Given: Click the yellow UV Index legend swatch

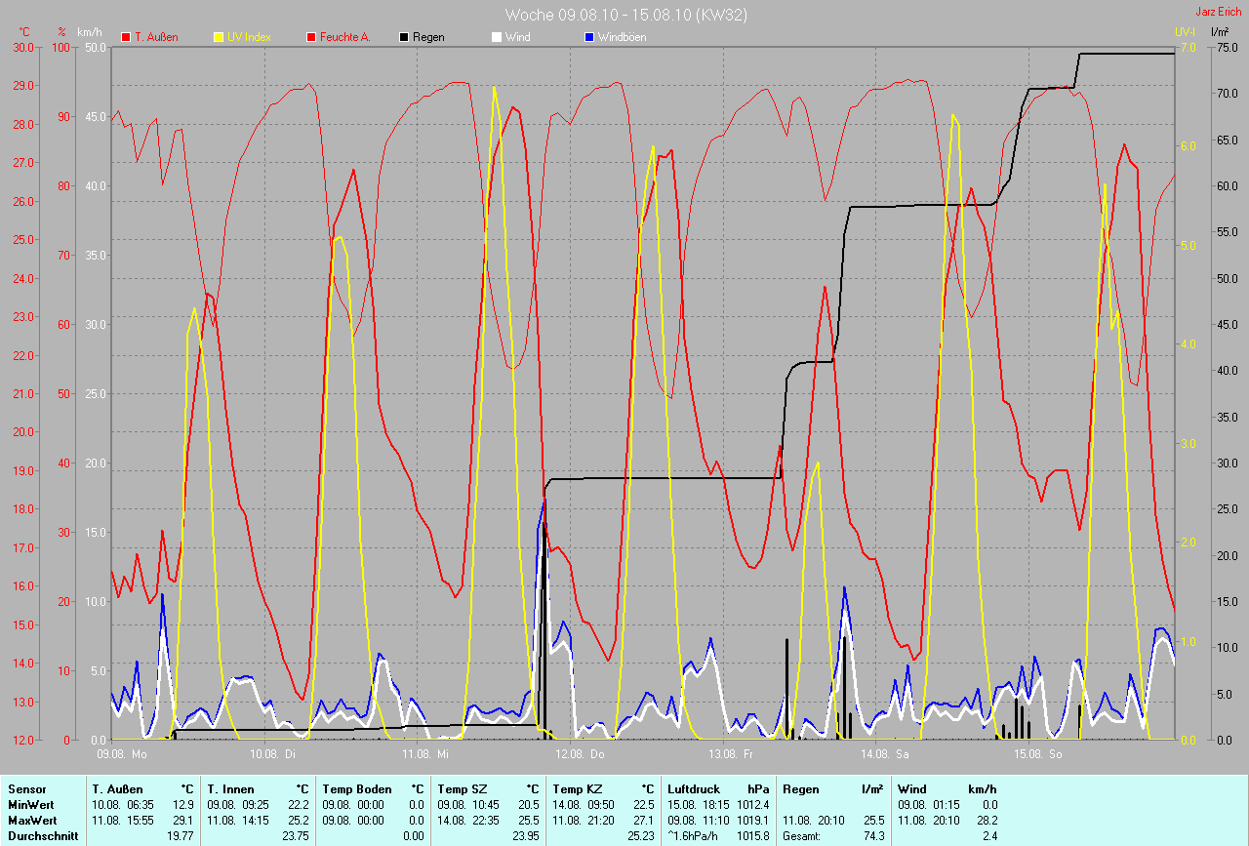Looking at the screenshot, I should pos(219,37).
